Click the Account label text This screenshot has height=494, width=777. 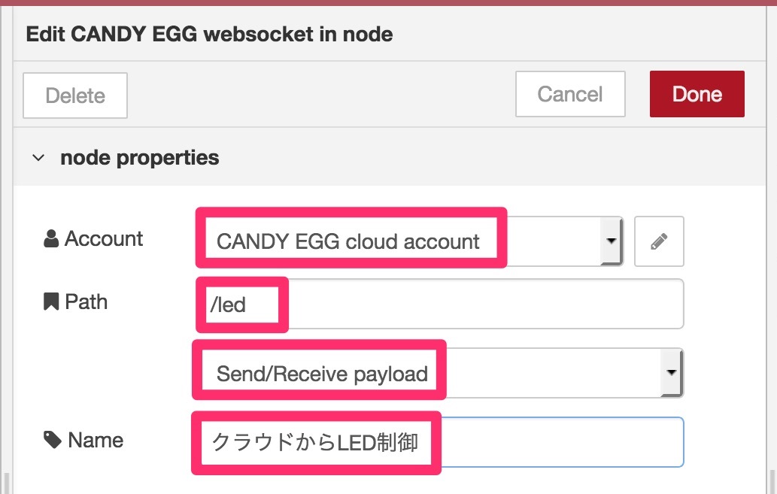point(104,238)
